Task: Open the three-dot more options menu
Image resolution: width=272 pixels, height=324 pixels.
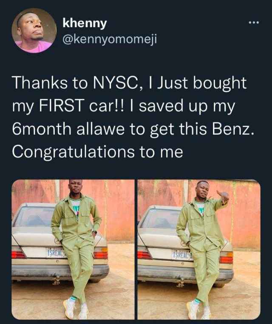Action: point(254,22)
